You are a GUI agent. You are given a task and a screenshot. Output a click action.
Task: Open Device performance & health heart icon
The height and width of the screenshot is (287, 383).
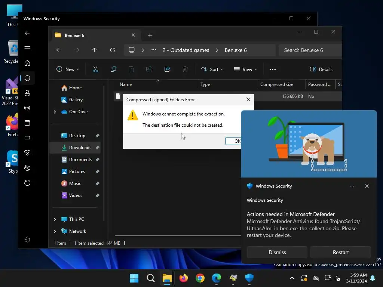click(27, 153)
